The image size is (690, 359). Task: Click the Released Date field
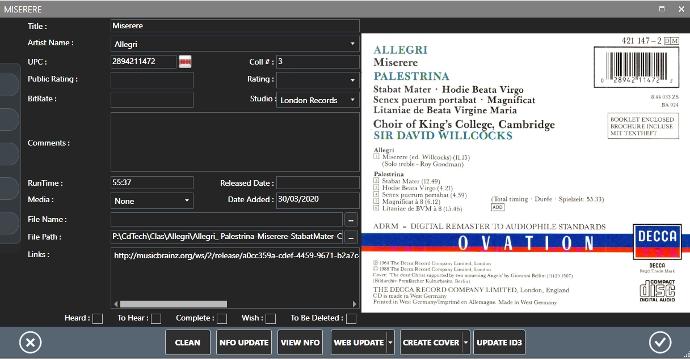[x=318, y=183]
